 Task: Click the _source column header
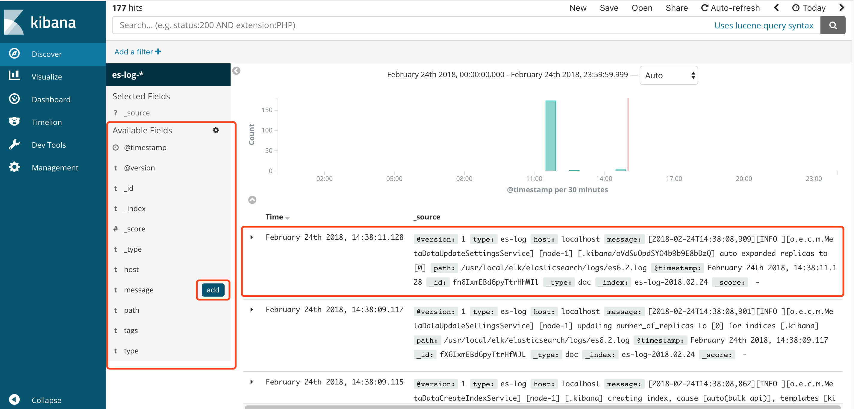[x=427, y=217]
